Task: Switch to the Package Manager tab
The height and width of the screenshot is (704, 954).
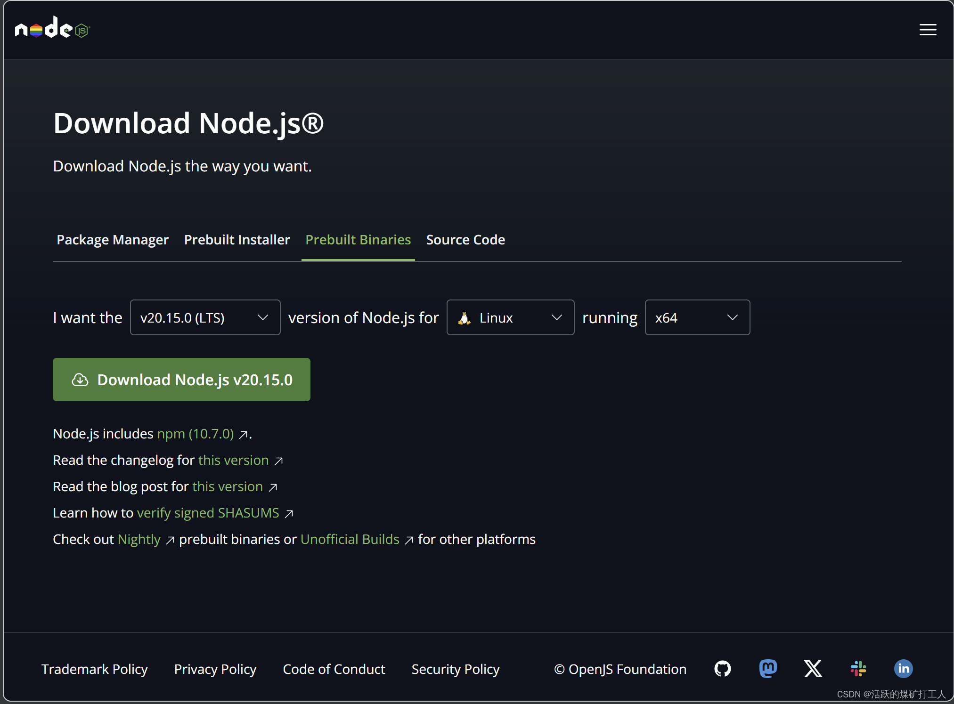Action: click(x=113, y=240)
